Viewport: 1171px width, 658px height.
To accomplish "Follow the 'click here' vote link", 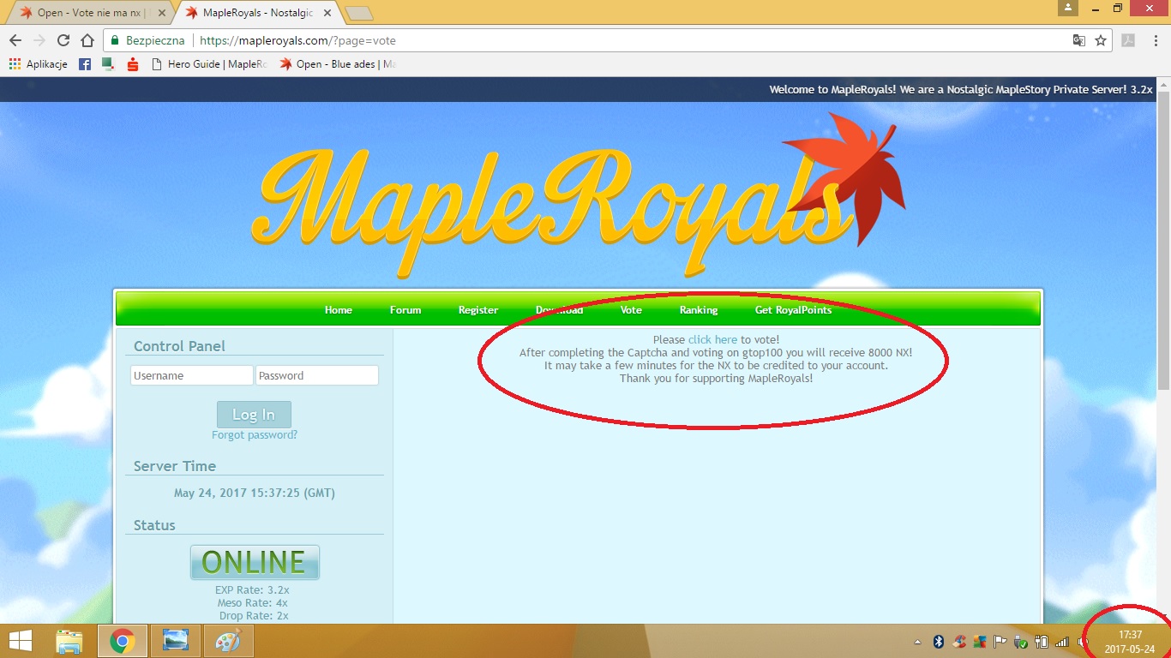I will pyautogui.click(x=712, y=340).
